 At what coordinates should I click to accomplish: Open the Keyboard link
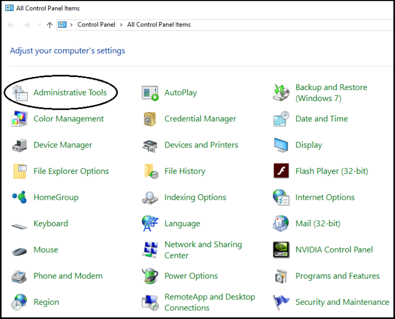51,224
